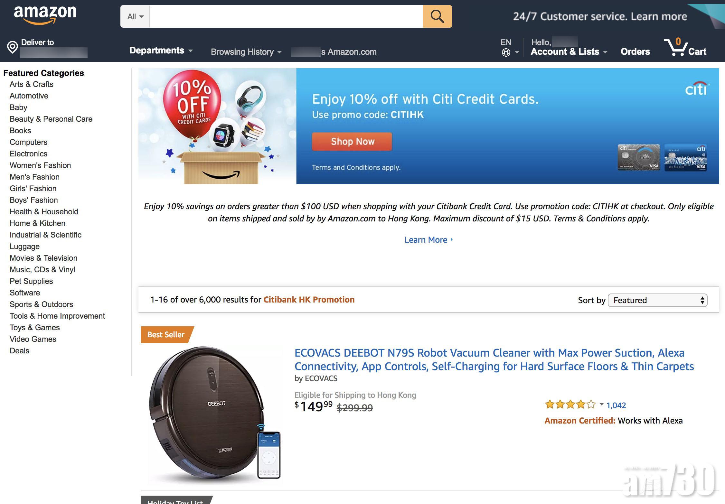The image size is (725, 504).
Task: Open the Citibank HK Promotion results link
Action: (x=309, y=300)
